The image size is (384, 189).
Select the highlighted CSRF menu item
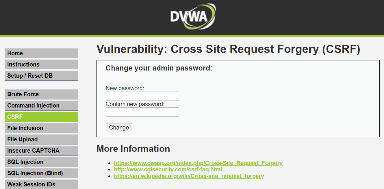point(41,117)
